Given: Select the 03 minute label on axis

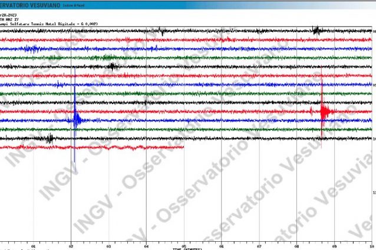Looking at the screenshot, I should coord(108,246).
